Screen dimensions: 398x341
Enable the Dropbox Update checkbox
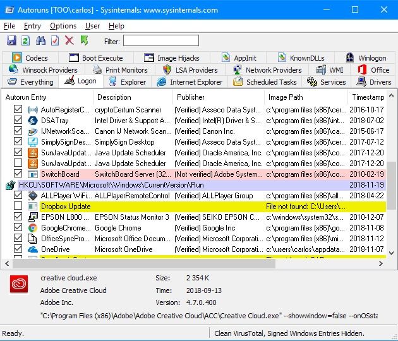pos(18,206)
